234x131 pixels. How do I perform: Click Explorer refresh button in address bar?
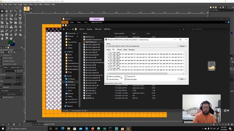(184, 29)
